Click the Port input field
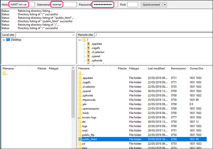Image resolution: width=213 pixels, height=149 pixels. [x=133, y=5]
